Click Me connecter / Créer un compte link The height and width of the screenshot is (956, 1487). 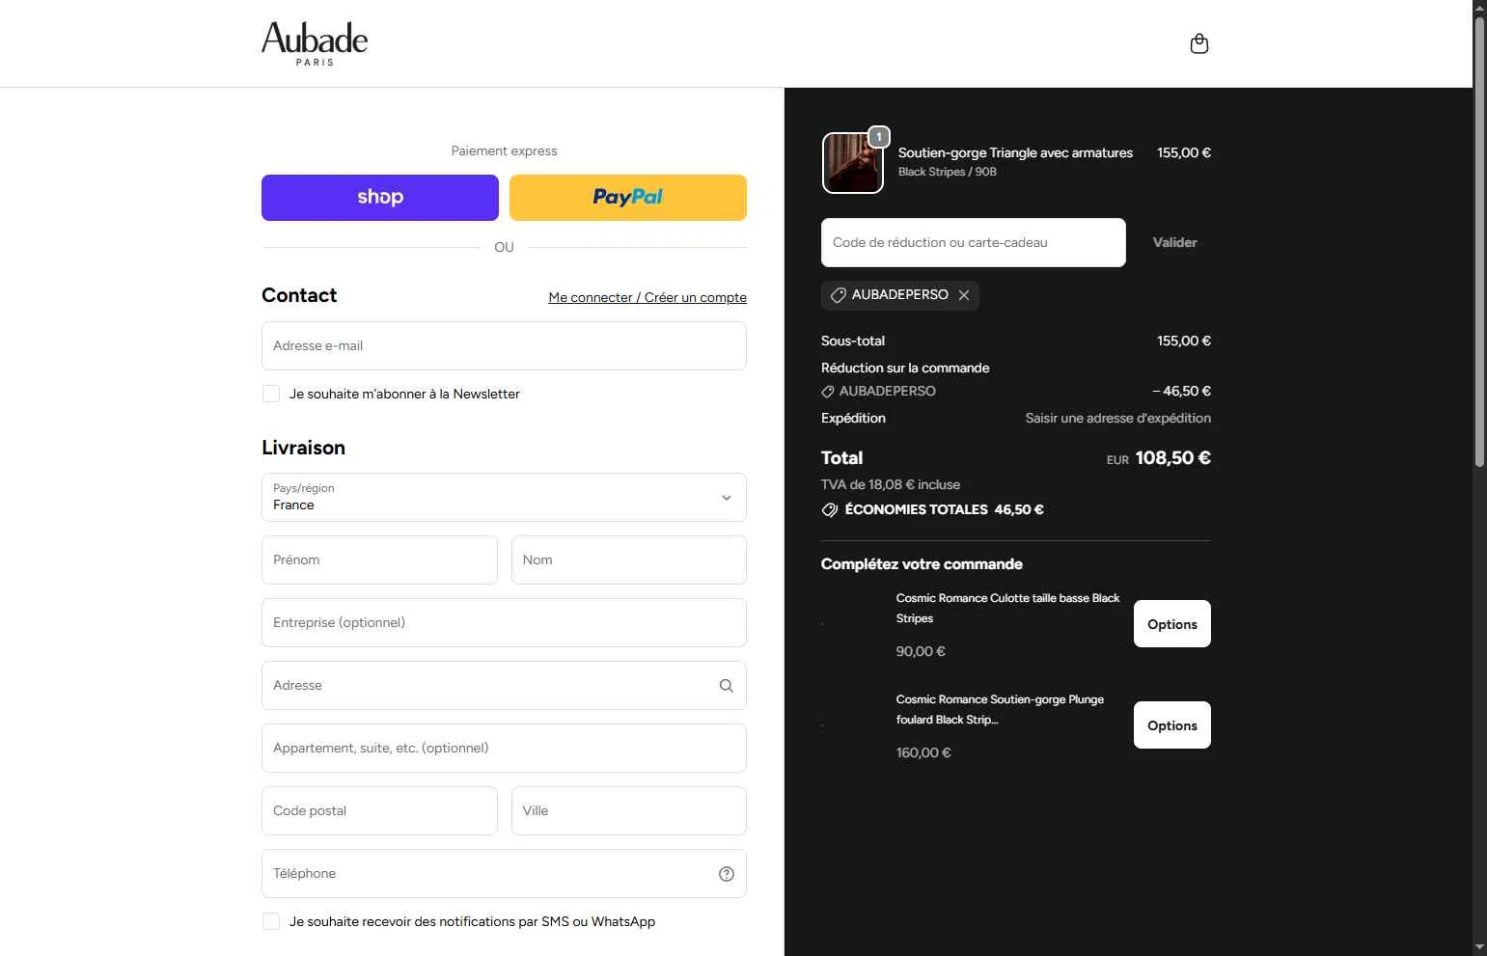[647, 297]
